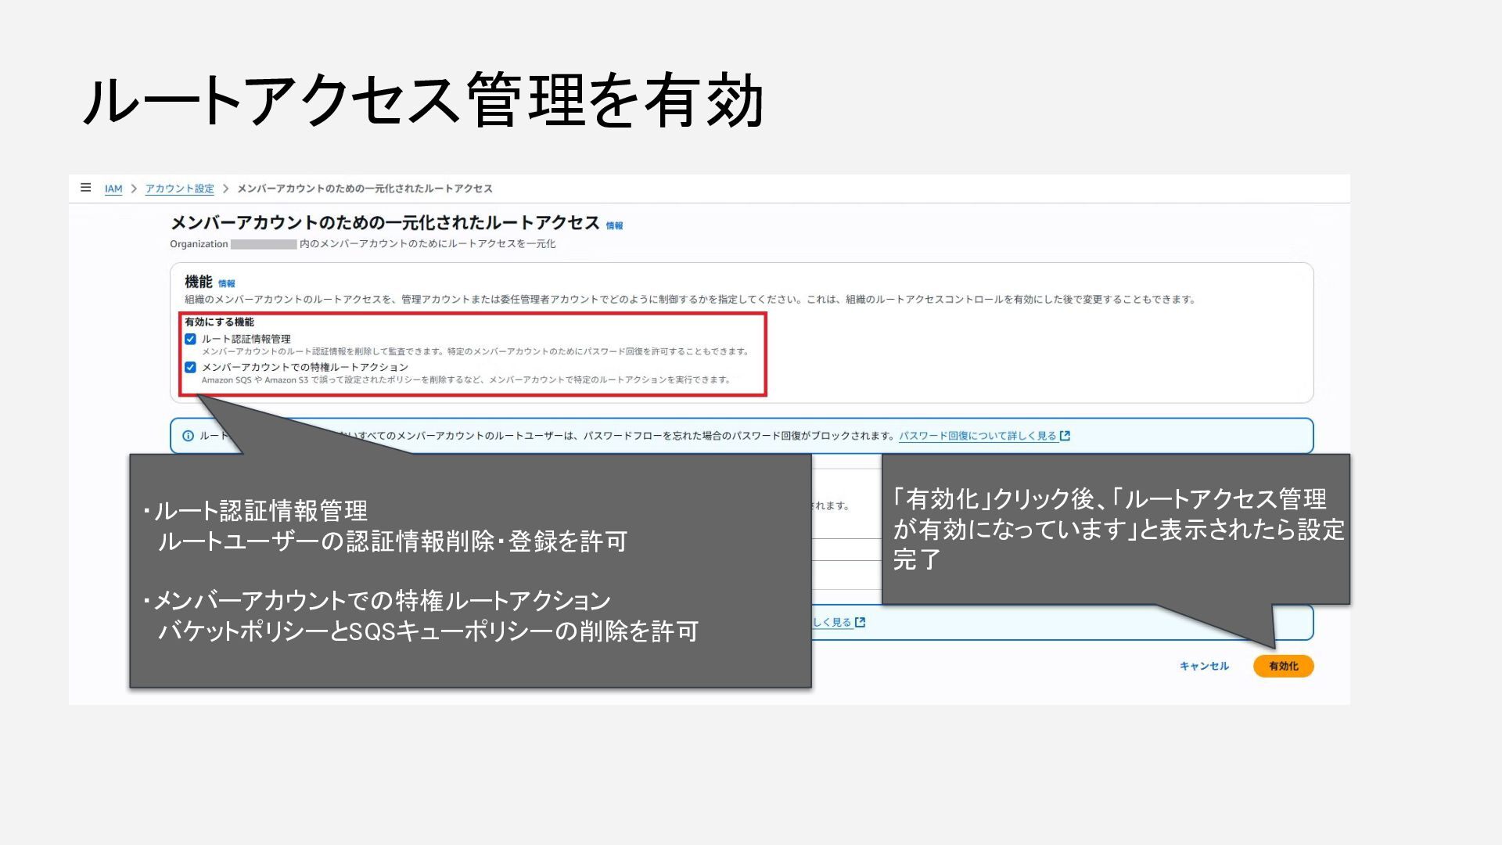The image size is (1502, 845).
Task: Click breadcrumb chevron after アカウント設定
Action: (225, 189)
